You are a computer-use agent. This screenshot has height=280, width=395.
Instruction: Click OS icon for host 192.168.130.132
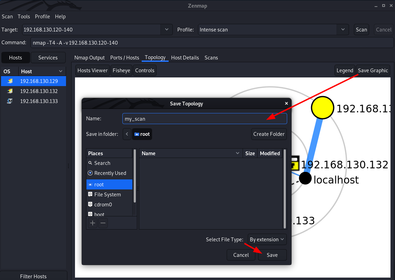pyautogui.click(x=10, y=91)
